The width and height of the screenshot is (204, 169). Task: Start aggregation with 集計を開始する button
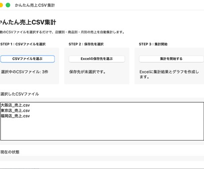pyautogui.click(x=171, y=59)
